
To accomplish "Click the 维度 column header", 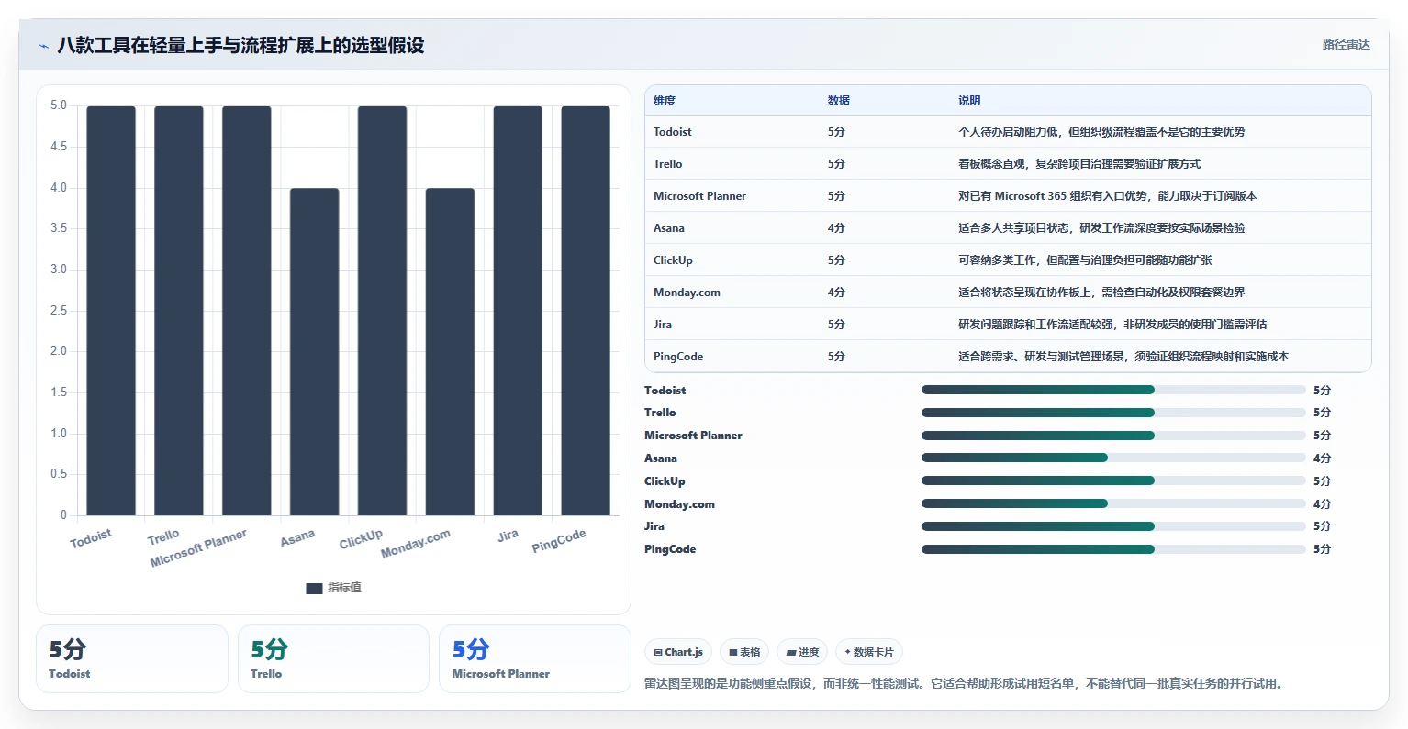I will tap(665, 101).
